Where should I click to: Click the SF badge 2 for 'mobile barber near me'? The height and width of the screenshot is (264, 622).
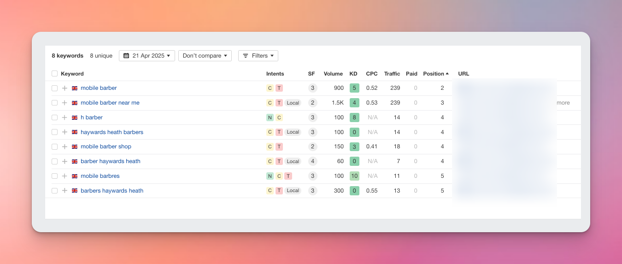(x=313, y=103)
